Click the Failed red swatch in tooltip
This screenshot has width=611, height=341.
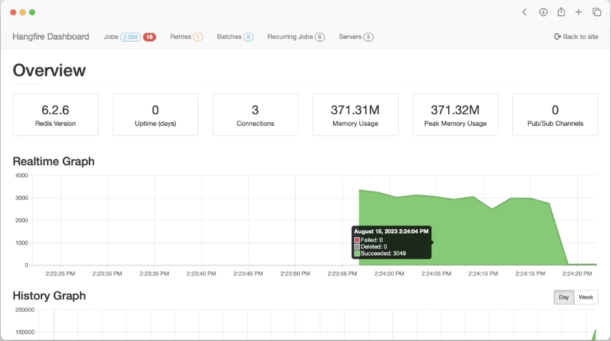pyautogui.click(x=357, y=240)
